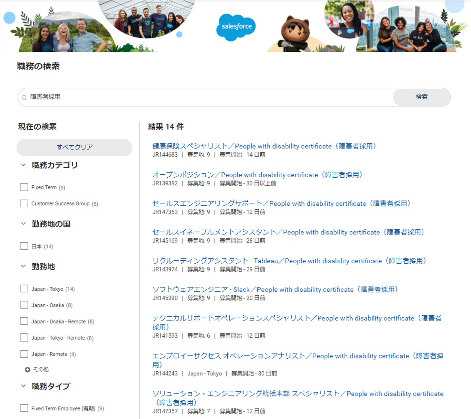Image resolution: width=471 pixels, height=419 pixels.
Task: Click job ID JR141593
Action: click(165, 336)
